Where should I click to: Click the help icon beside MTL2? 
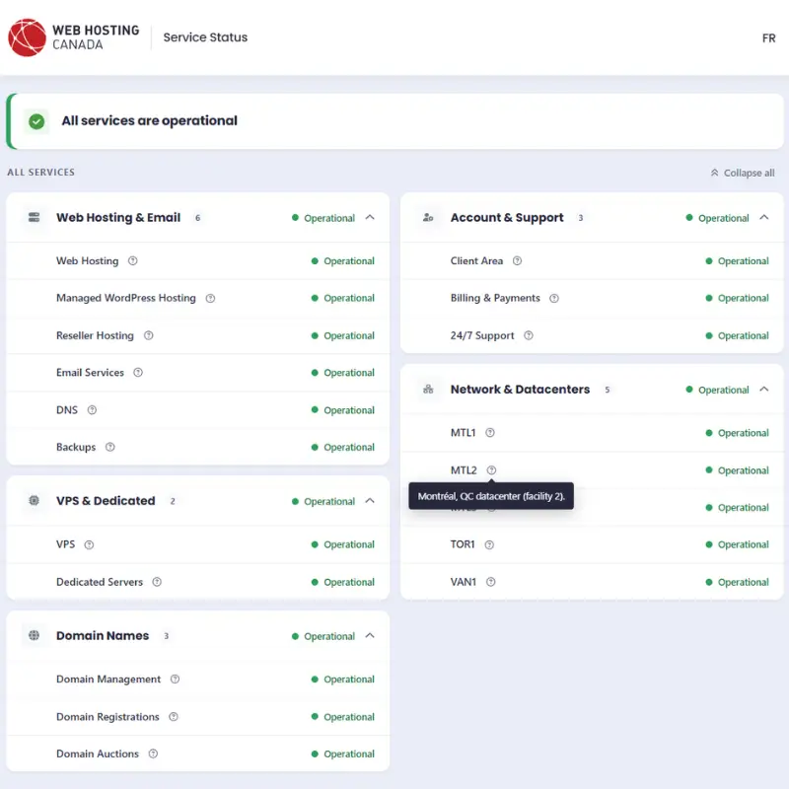click(x=491, y=470)
